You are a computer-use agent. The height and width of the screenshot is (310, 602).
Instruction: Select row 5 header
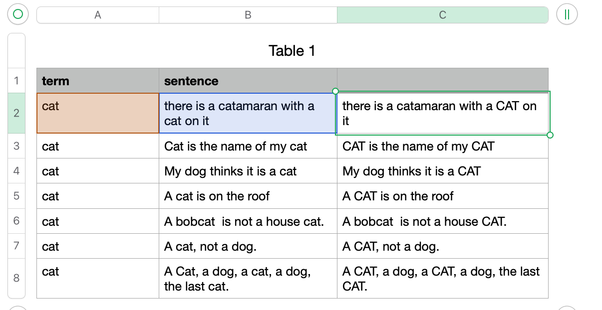tap(16, 196)
